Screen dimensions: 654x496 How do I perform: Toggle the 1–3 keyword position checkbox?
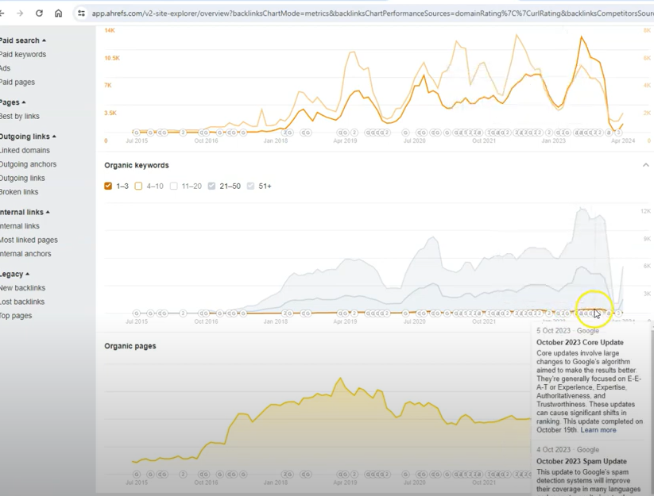click(x=108, y=186)
